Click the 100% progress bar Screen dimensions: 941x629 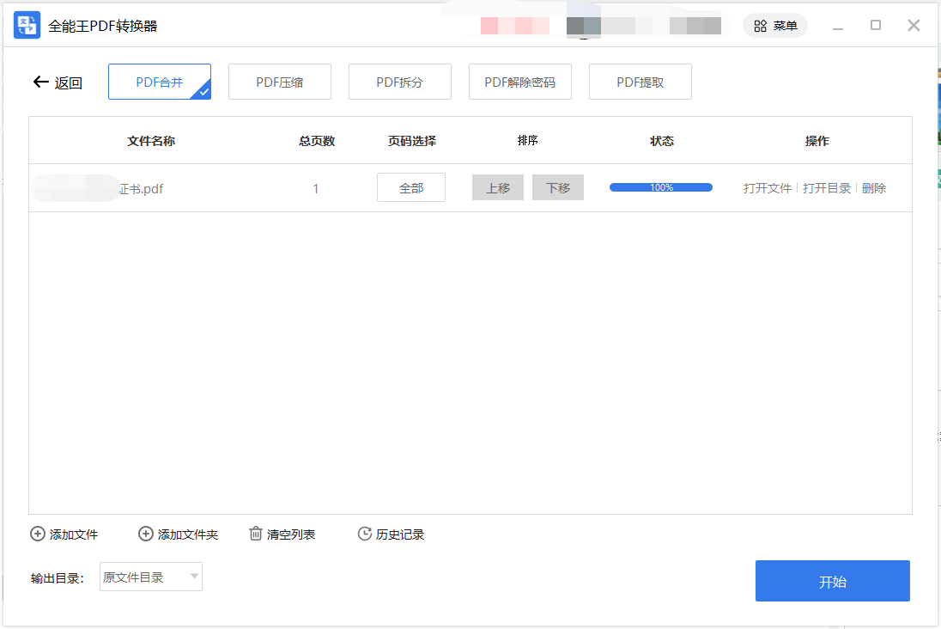660,186
